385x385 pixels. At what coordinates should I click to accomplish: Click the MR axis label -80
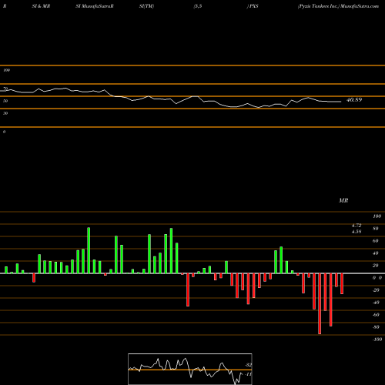pyautogui.click(x=376, y=327)
